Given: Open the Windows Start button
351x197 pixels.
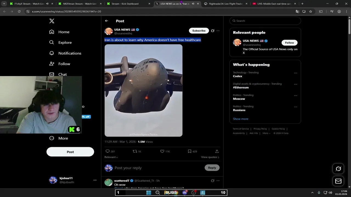Looking at the screenshot, I should [x=148, y=193].
